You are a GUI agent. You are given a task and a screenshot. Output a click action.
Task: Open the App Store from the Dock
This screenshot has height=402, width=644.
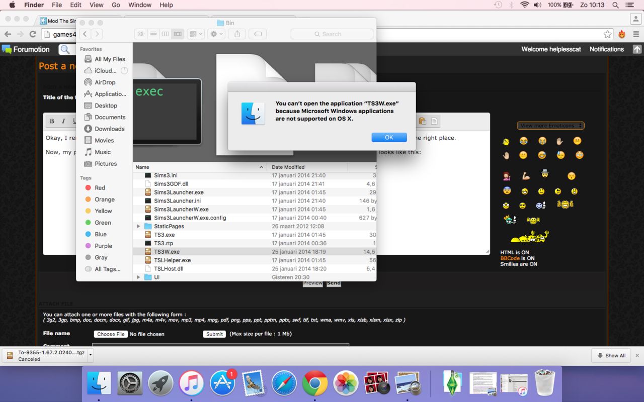coord(222,383)
